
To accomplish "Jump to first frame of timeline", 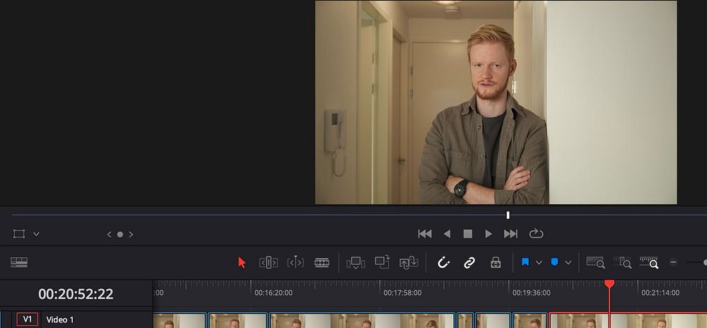I will pos(425,234).
